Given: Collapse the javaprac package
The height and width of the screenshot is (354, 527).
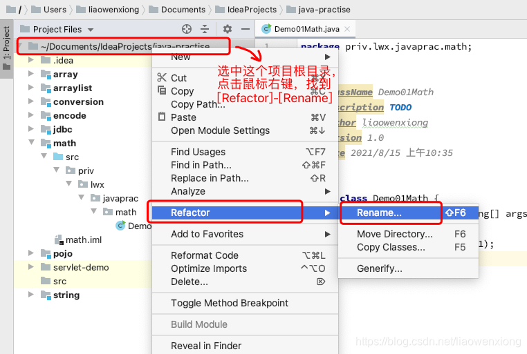Looking at the screenshot, I should (82, 198).
